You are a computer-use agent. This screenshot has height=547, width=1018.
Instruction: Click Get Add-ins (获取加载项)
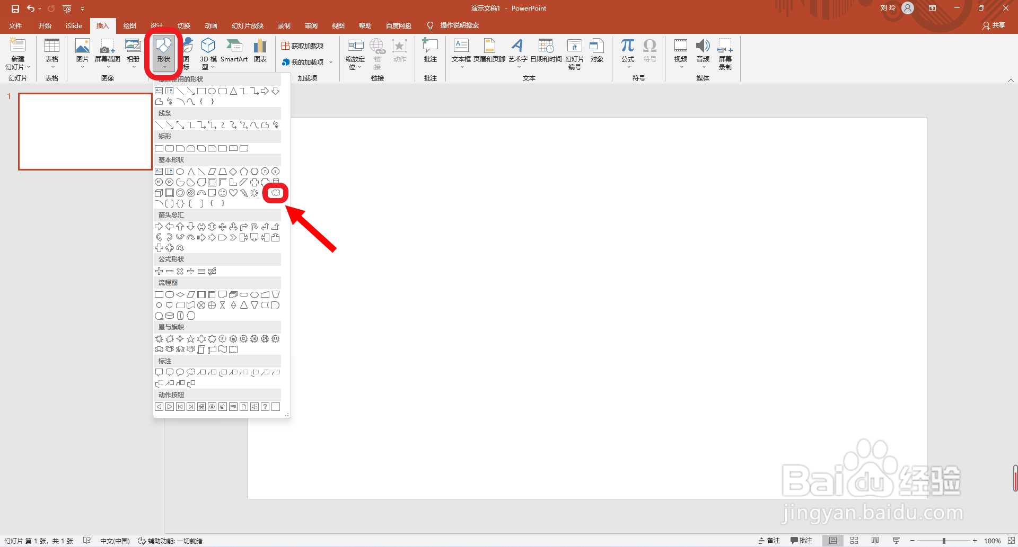[302, 46]
